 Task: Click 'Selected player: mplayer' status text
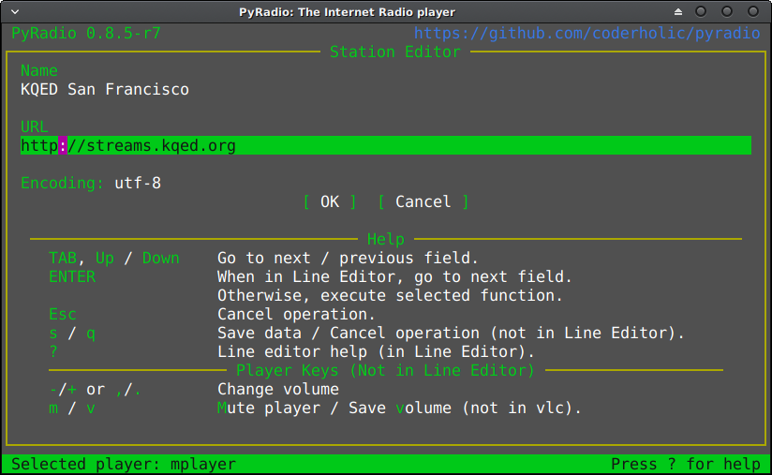coord(124,464)
